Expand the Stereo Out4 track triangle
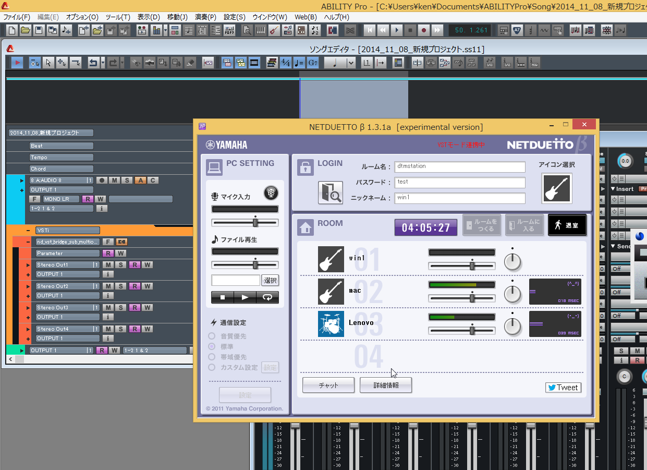 pyautogui.click(x=28, y=329)
